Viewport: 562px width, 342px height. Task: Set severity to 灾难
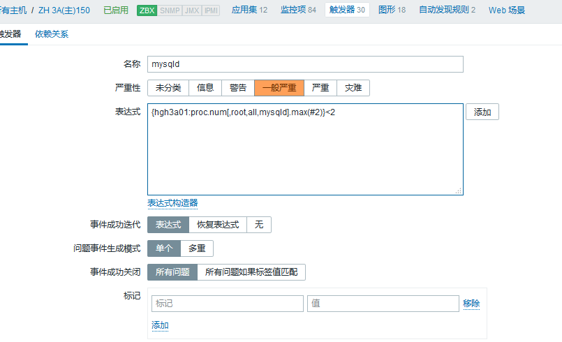click(353, 88)
